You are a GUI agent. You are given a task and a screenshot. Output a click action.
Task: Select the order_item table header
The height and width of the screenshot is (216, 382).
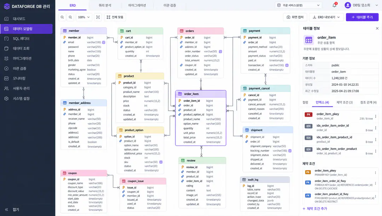201,94
